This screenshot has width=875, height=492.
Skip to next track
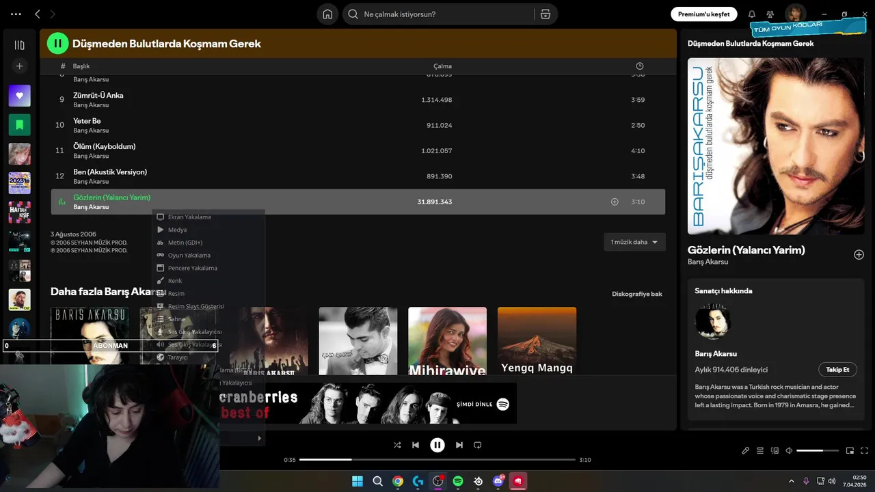point(459,445)
